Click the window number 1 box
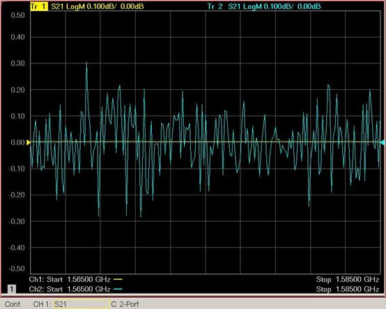 tap(12, 289)
